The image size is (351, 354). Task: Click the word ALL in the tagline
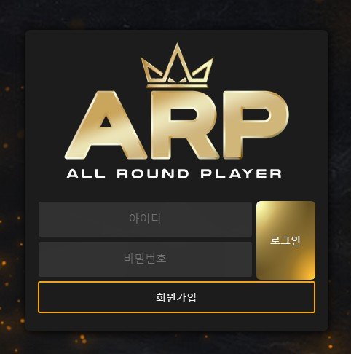point(86,174)
